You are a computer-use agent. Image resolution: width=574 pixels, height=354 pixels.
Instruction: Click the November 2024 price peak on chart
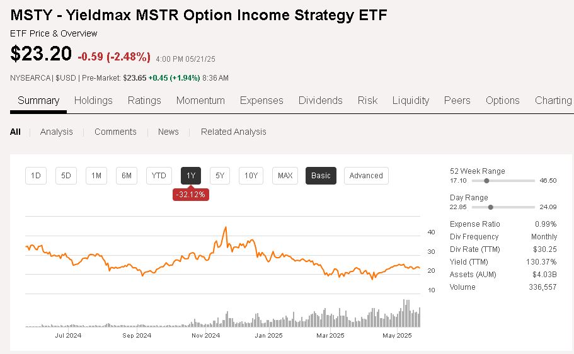click(226, 228)
